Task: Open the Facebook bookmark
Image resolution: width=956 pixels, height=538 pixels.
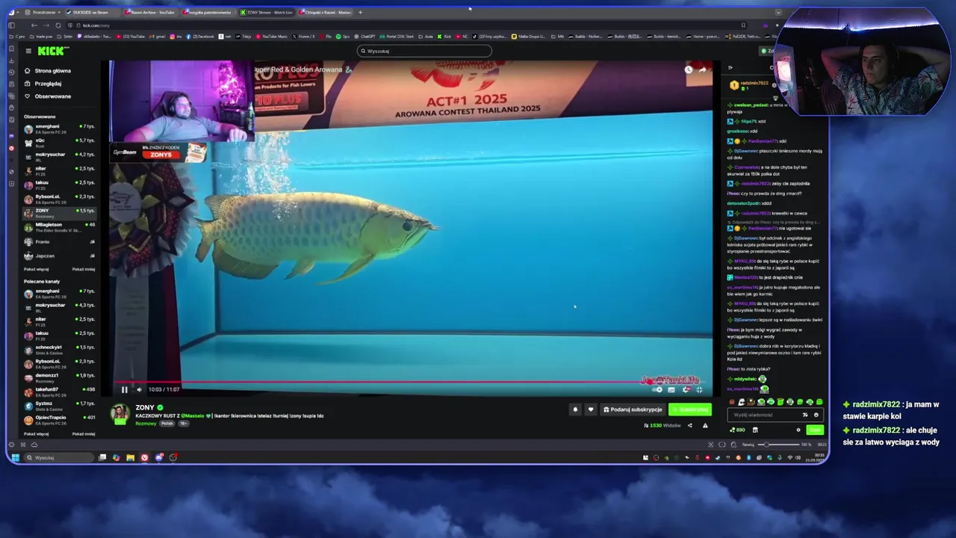Action: tap(201, 36)
